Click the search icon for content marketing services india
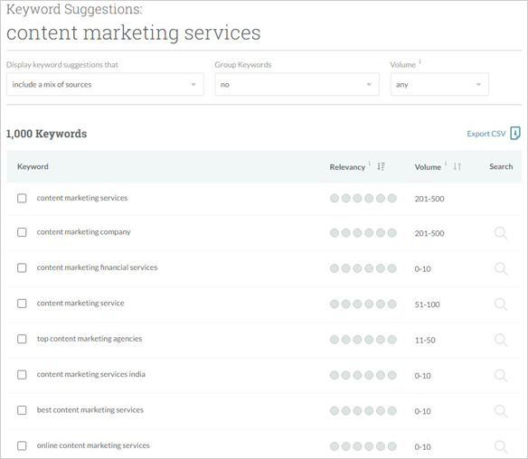 501,376
